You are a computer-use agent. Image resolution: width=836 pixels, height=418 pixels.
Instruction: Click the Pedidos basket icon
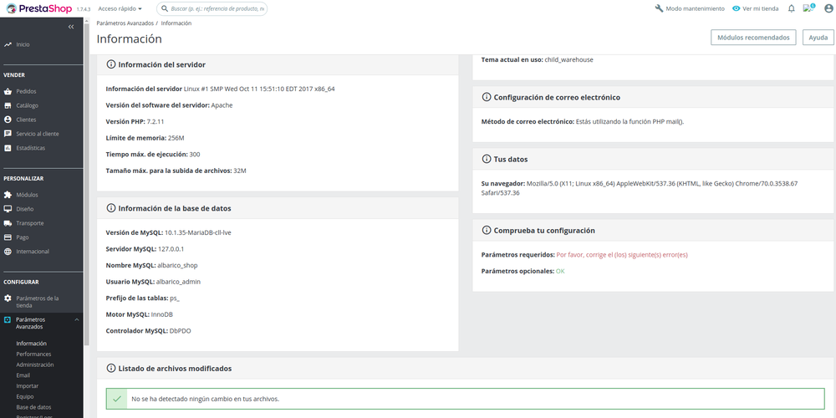[x=8, y=91]
